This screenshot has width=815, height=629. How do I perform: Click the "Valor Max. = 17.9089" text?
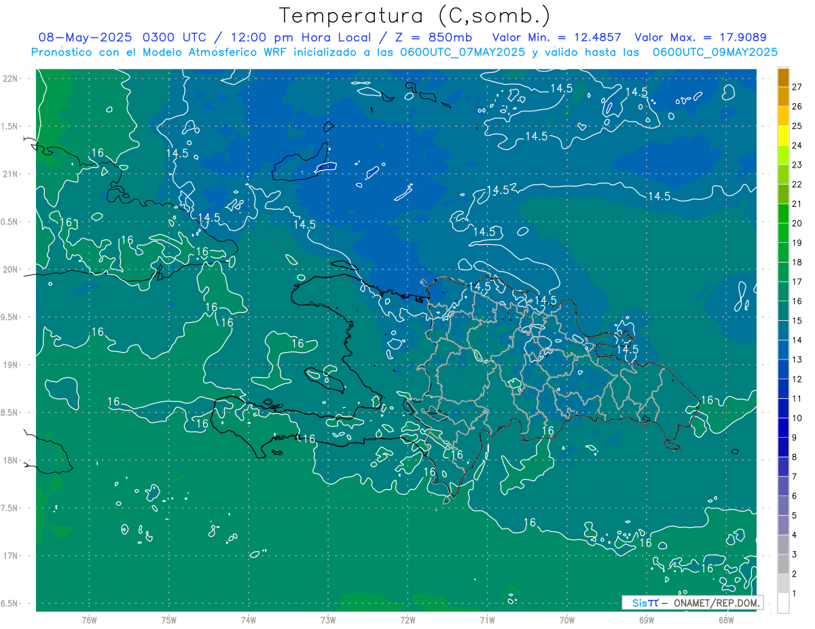coord(700,37)
